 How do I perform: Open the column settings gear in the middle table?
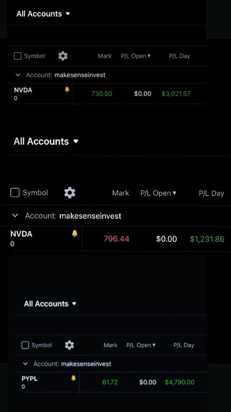70,193
